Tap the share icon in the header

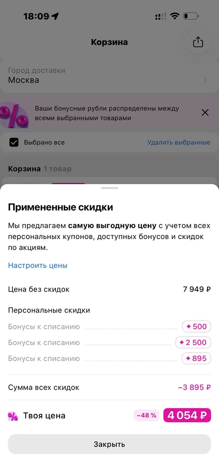point(198,42)
